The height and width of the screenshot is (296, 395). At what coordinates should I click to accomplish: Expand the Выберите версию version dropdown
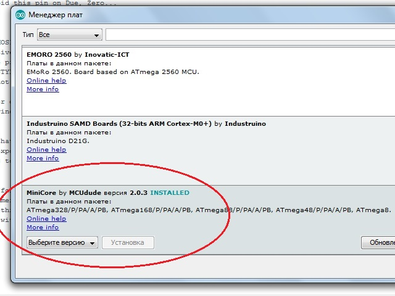pyautogui.click(x=62, y=242)
